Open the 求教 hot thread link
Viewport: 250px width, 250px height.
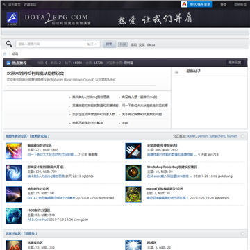coord(125,123)
